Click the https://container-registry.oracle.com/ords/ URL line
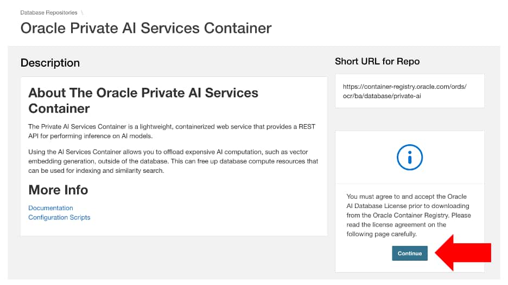 405,87
